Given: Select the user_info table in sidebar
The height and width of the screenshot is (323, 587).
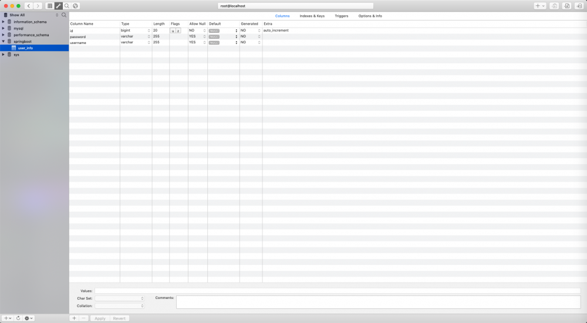Looking at the screenshot, I should pyautogui.click(x=35, y=48).
